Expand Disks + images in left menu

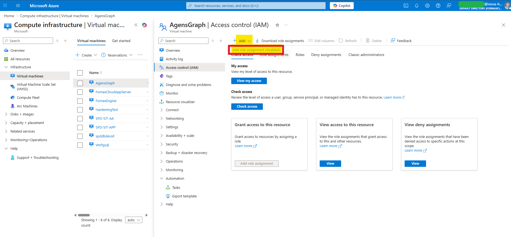tap(6, 114)
